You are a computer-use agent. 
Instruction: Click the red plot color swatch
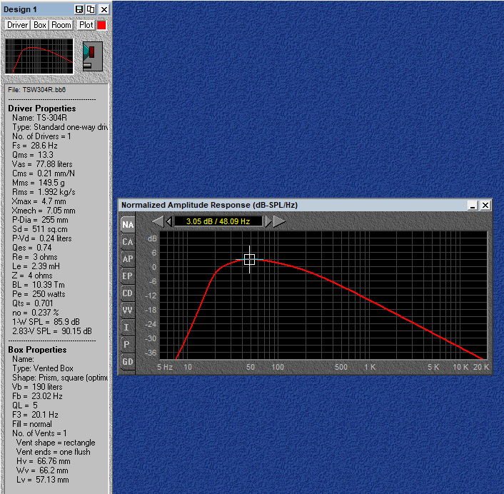[x=101, y=26]
